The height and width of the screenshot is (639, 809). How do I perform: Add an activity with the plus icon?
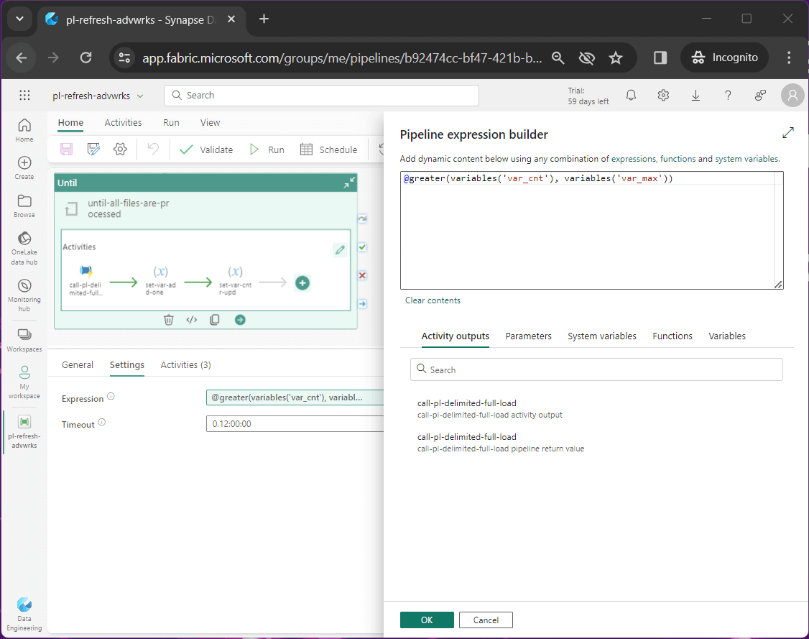302,283
